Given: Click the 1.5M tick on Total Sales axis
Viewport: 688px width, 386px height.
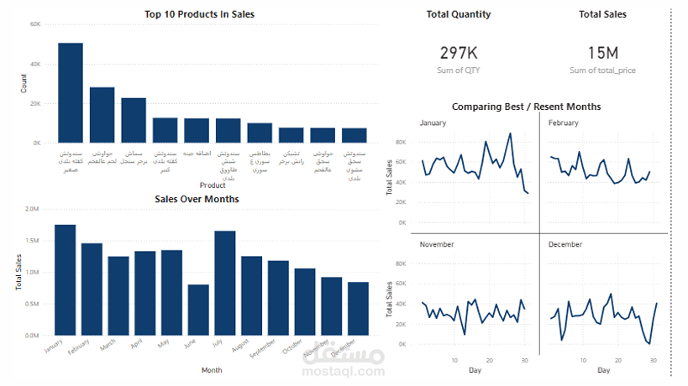Looking at the screenshot, I should [32, 241].
